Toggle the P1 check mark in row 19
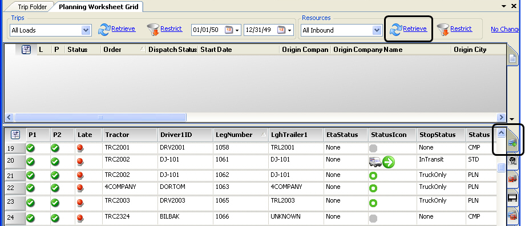The width and height of the screenshot is (525, 226). click(x=31, y=148)
